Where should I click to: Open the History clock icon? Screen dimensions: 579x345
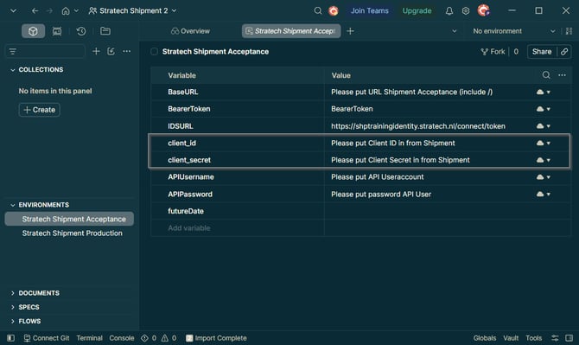click(81, 31)
